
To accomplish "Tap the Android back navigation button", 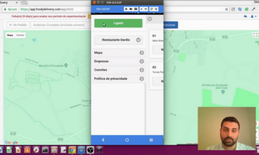I will [x=103, y=140].
